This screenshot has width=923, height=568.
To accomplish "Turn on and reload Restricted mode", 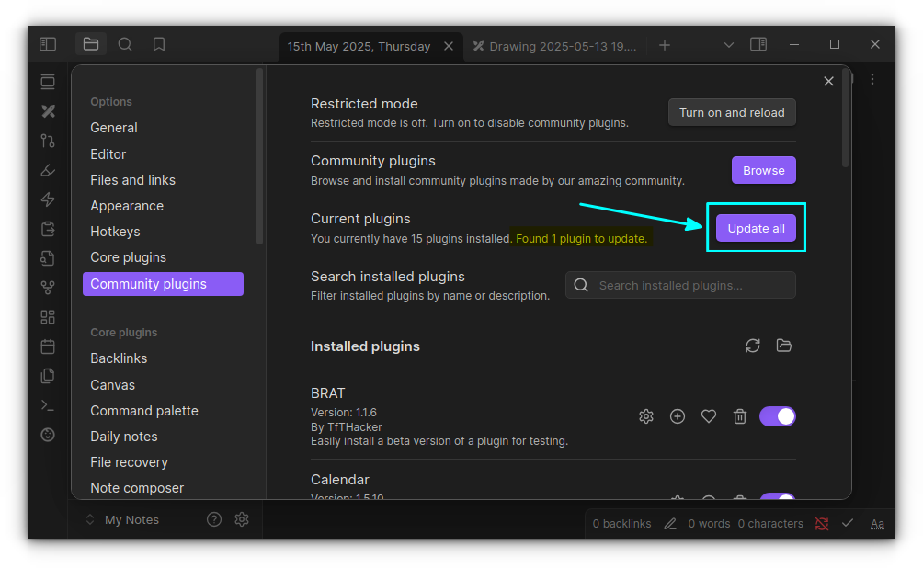I will [732, 111].
